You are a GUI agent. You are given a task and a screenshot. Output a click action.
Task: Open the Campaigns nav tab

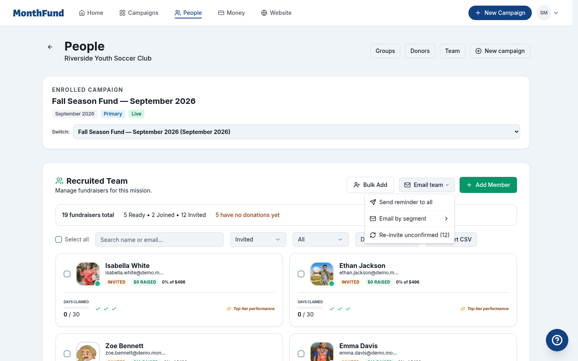[x=139, y=13]
